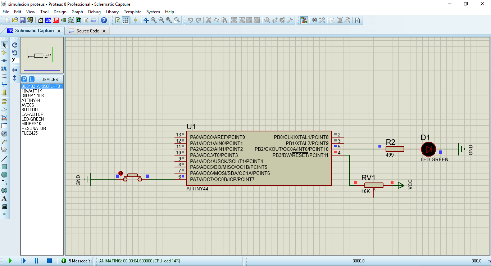Select the 2D Graphics Line tool

pyautogui.click(x=4, y=159)
